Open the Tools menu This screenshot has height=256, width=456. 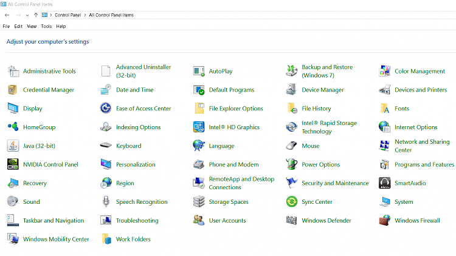[x=46, y=26]
